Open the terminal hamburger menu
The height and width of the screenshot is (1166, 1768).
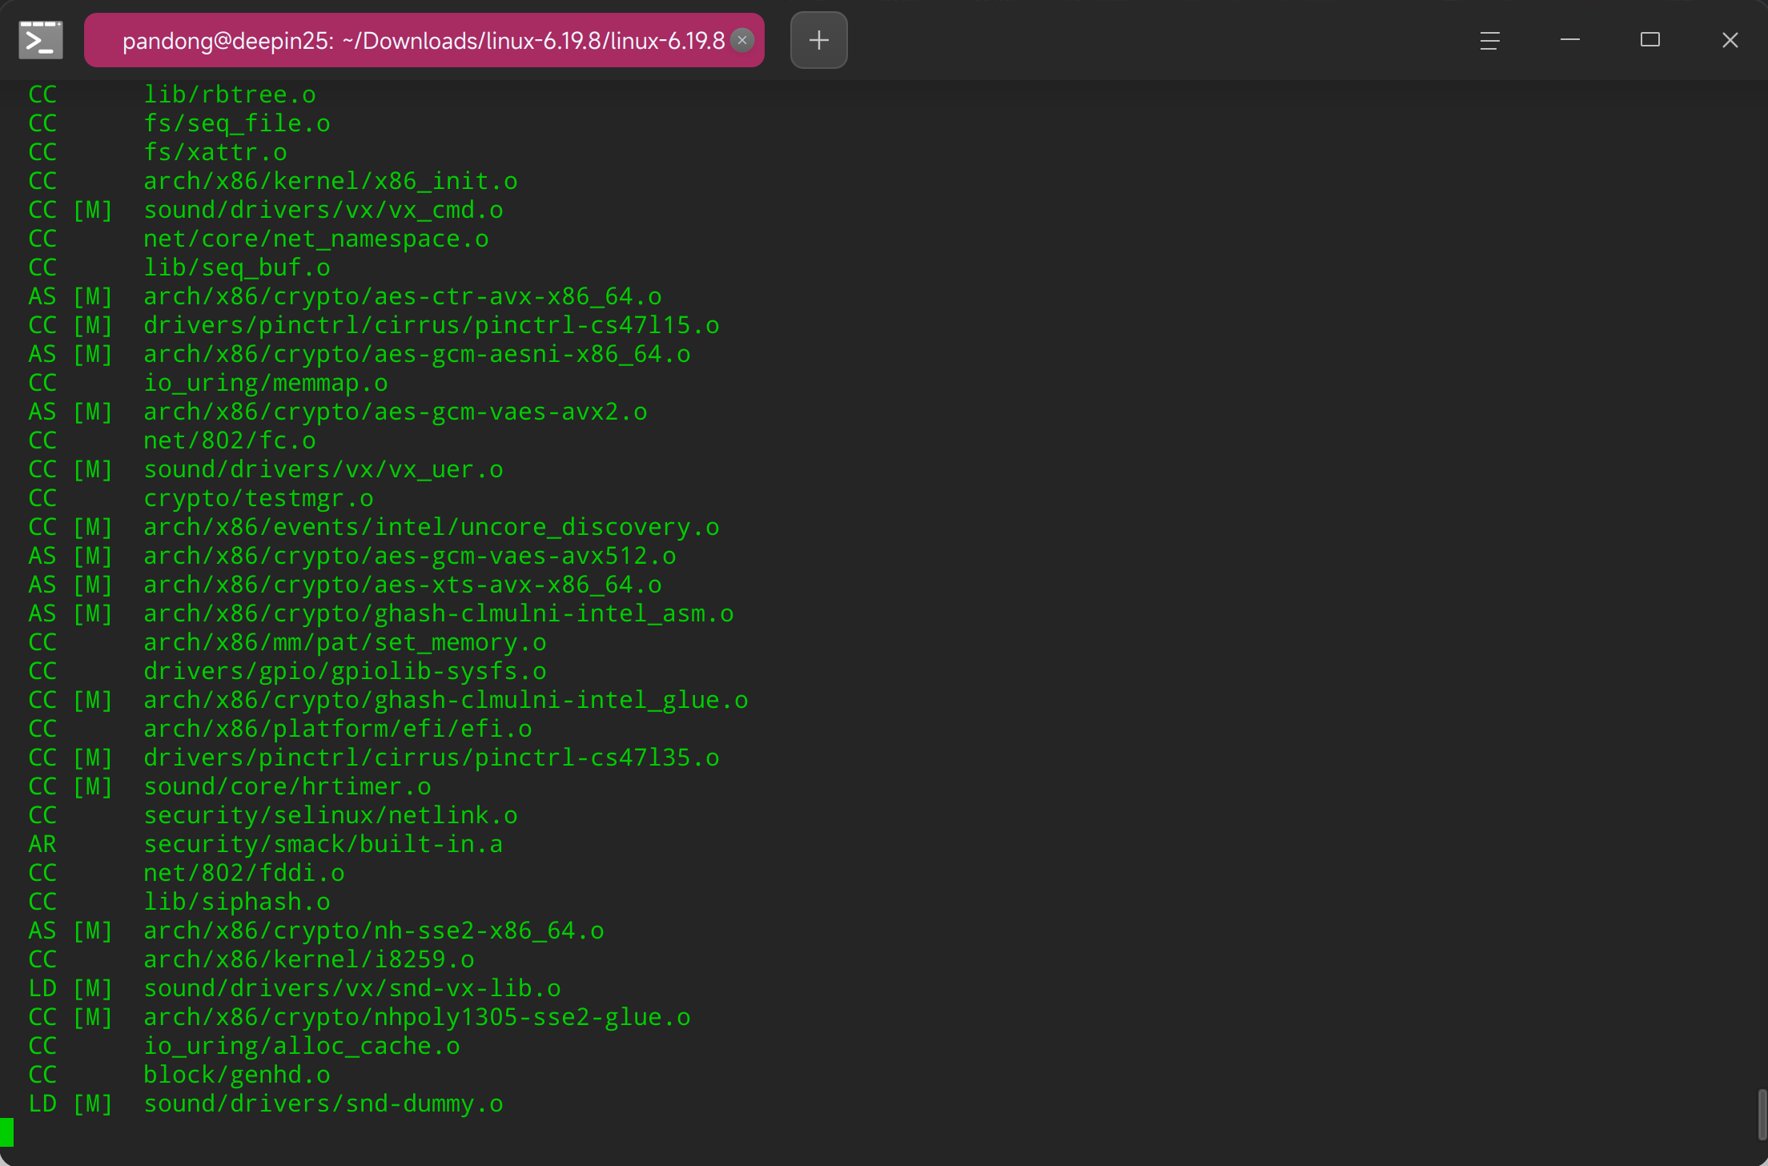pos(1489,40)
